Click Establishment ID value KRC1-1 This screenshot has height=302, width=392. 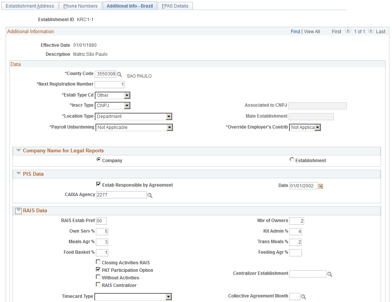(85, 20)
